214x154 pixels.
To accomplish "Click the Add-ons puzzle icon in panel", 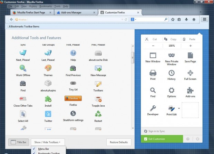I will click(x=190, y=90).
